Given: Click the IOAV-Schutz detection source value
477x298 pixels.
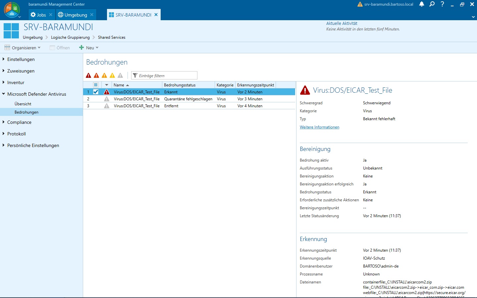Looking at the screenshot, I should [374, 258].
